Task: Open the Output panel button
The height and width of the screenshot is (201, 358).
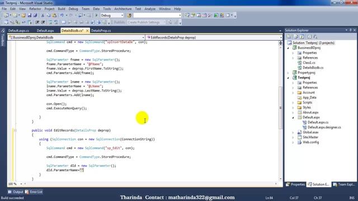Action: click(x=16, y=192)
